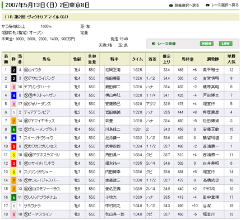This screenshot has height=220, width=241.
Task: Click pink frame 8 badge for デアリングハート
Action: 13,87
